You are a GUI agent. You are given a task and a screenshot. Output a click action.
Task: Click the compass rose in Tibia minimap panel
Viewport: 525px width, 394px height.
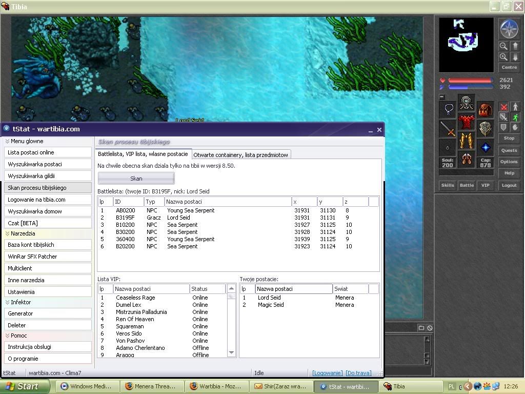[509, 29]
